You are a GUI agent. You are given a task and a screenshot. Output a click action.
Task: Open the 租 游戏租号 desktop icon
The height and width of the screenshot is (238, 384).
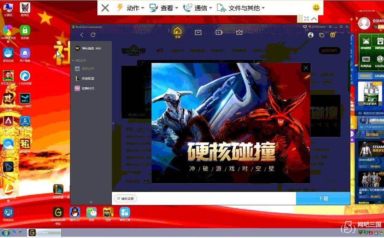[25, 146]
